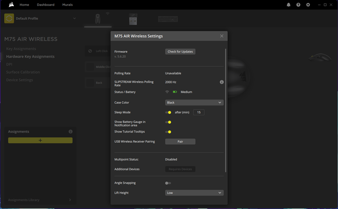Viewport: 338px width, 209px height.
Task: Enable Angle Snapping switch
Action: click(168, 183)
